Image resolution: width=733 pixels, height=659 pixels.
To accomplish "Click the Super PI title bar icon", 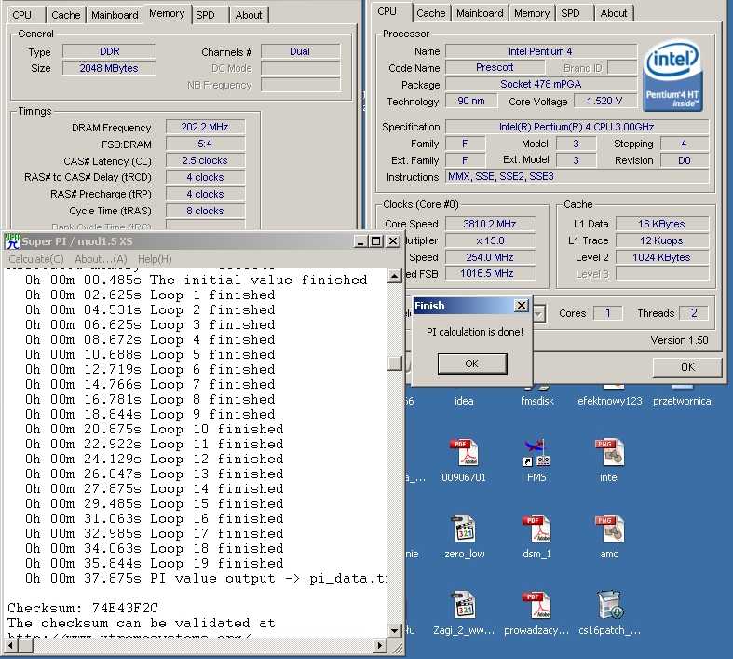I will tap(12, 241).
